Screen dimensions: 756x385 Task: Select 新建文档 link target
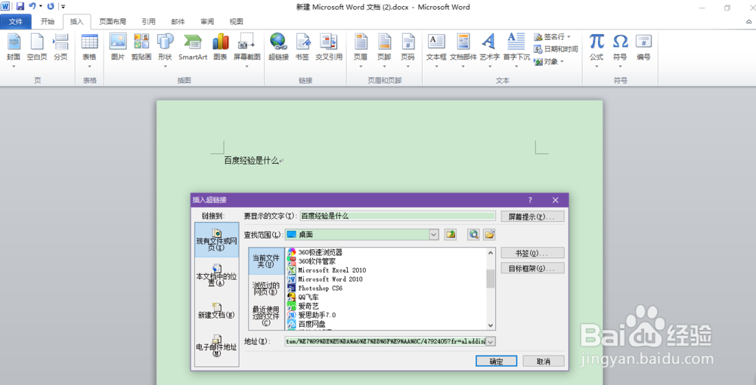pyautogui.click(x=216, y=311)
